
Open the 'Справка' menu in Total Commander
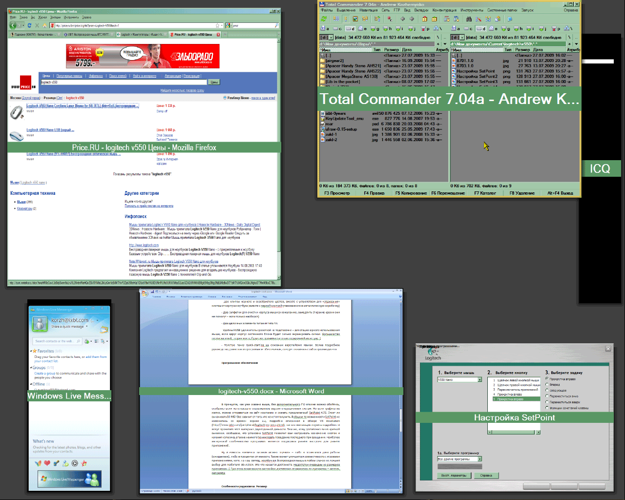571,10
